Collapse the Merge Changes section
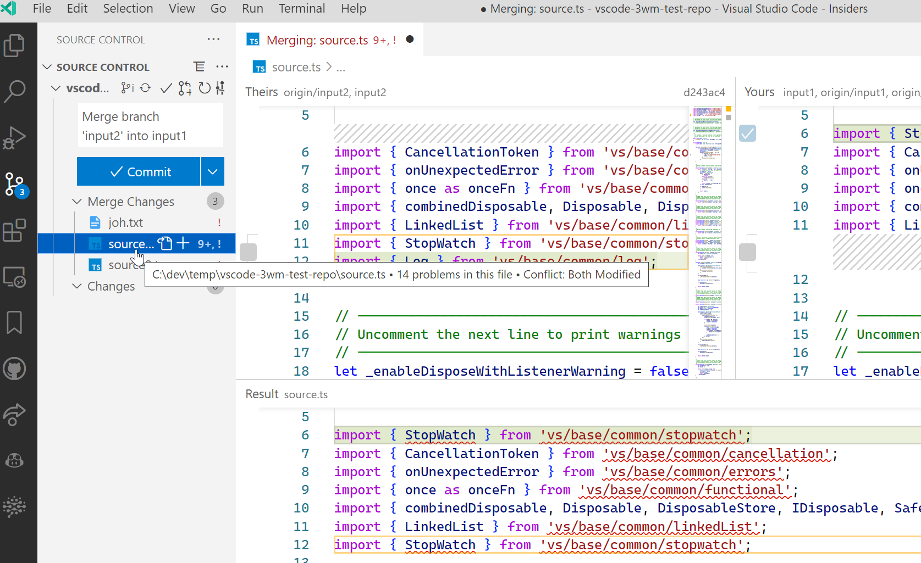 tap(77, 201)
